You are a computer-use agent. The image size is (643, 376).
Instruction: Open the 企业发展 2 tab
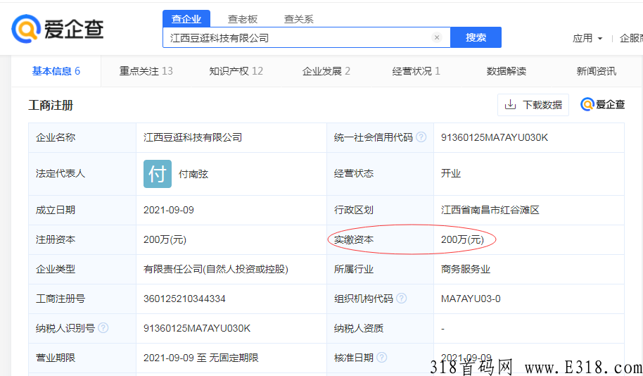tap(326, 71)
